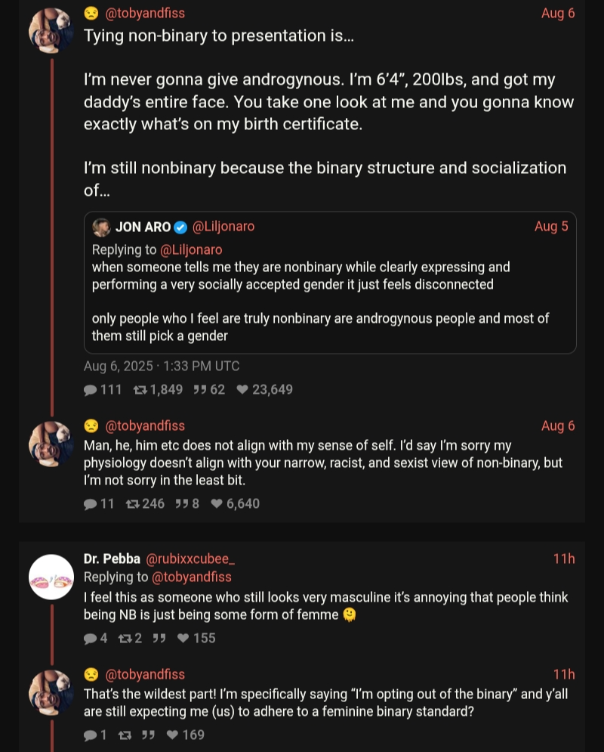The height and width of the screenshot is (752, 604).
Task: Click the retweet icon with 246 count
Action: (133, 503)
